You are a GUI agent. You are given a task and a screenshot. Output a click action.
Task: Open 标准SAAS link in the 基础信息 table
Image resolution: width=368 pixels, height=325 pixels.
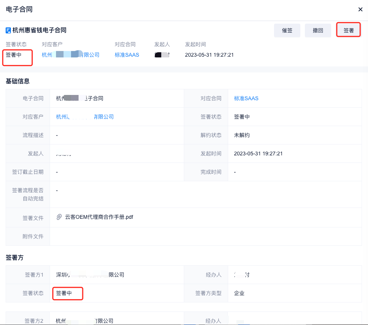click(246, 98)
